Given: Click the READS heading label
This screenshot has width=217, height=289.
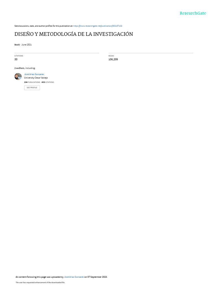Looking at the screenshot, I should coord(111,56).
